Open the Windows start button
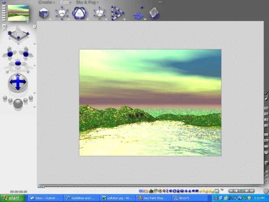 (13, 198)
